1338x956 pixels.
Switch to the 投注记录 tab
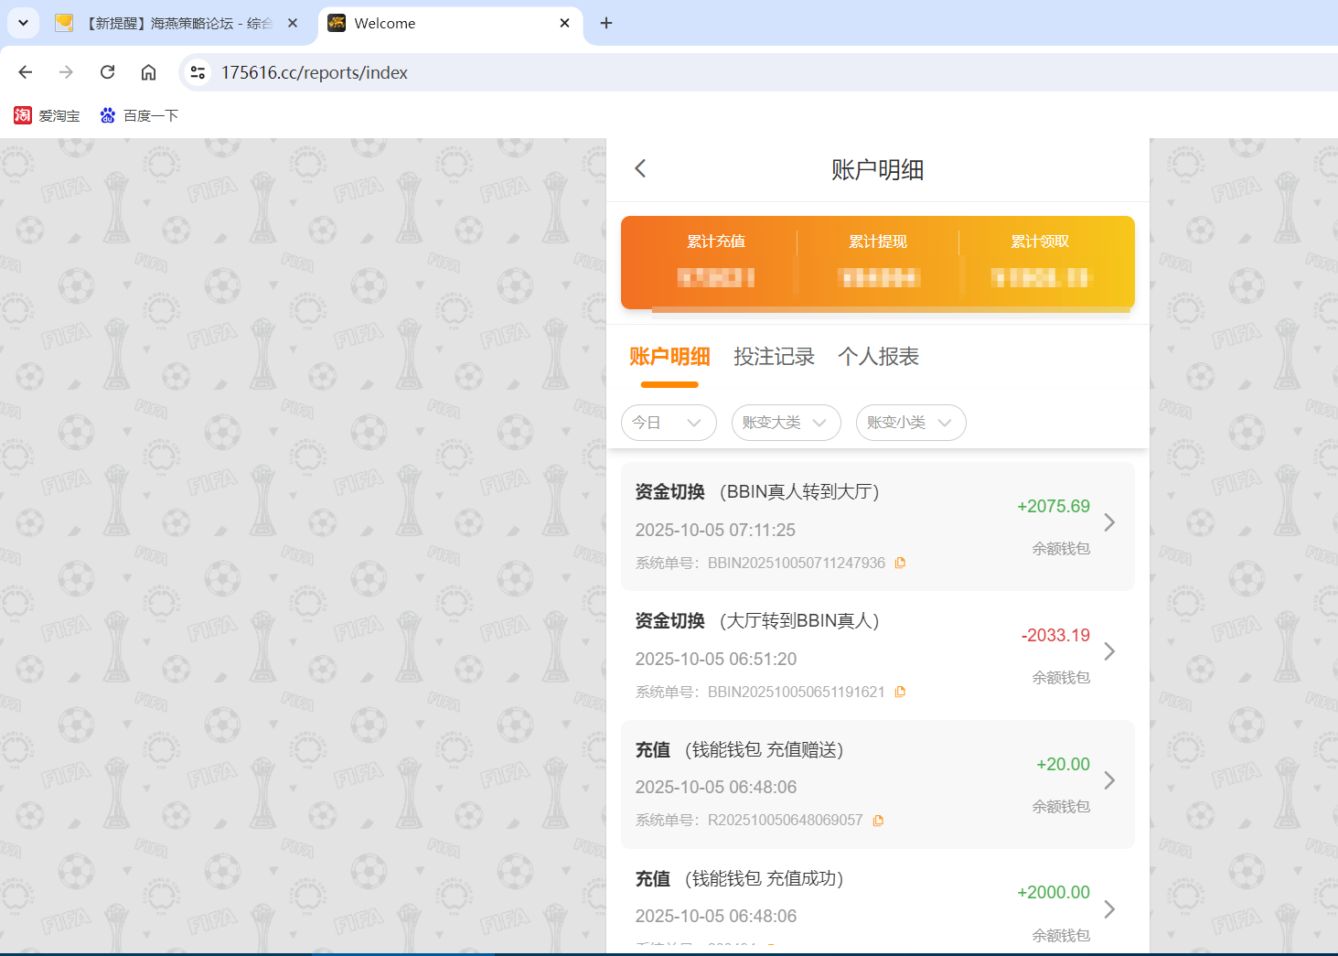[x=775, y=357]
